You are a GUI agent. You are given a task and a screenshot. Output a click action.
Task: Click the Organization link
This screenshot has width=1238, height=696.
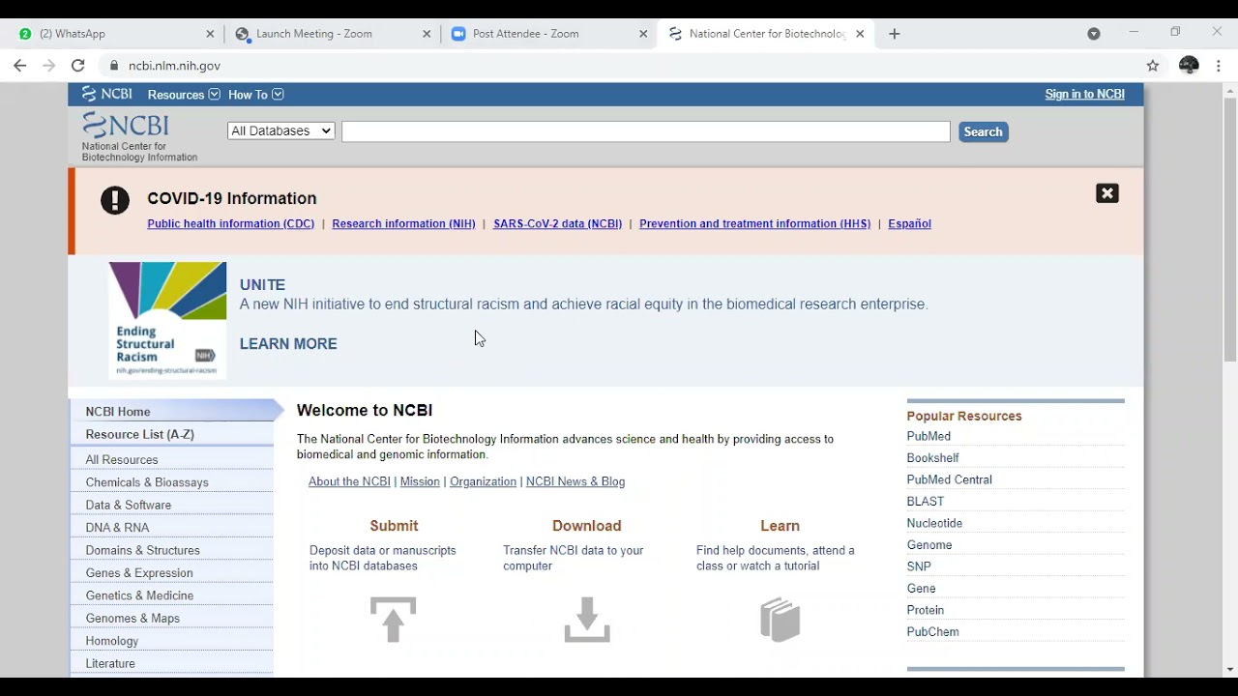tap(483, 481)
